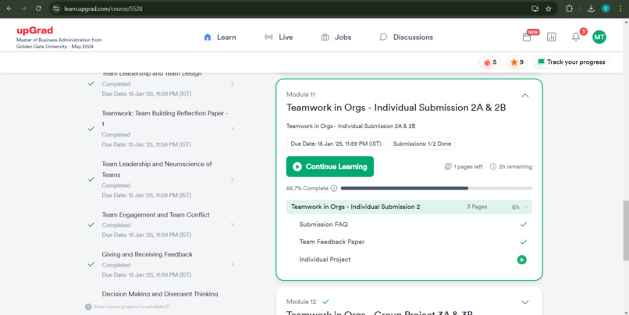The width and height of the screenshot is (629, 315).
Task: Click checkmark beside Team Engagement and Team Conflict
Action: tap(91, 225)
